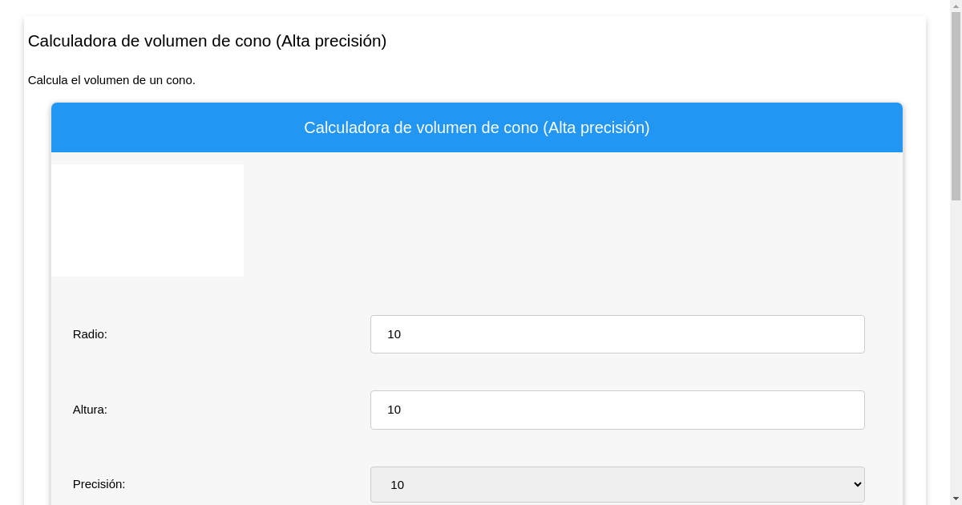Click the Radio label
This screenshot has width=962, height=505.
pyautogui.click(x=90, y=334)
